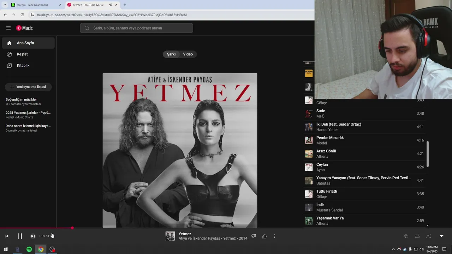Play İndir by Mustafa Sandal
The height and width of the screenshot is (254, 452).
[364, 207]
